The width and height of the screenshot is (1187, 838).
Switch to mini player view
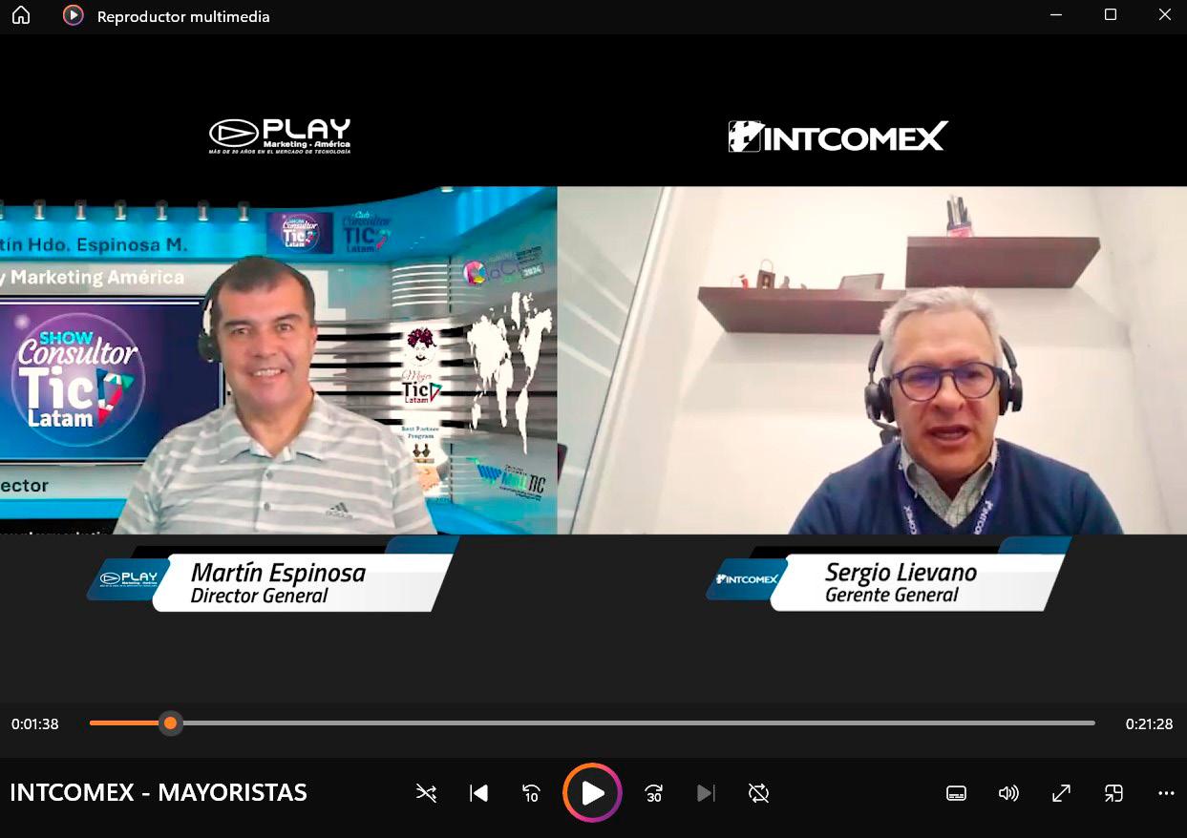tap(1113, 793)
